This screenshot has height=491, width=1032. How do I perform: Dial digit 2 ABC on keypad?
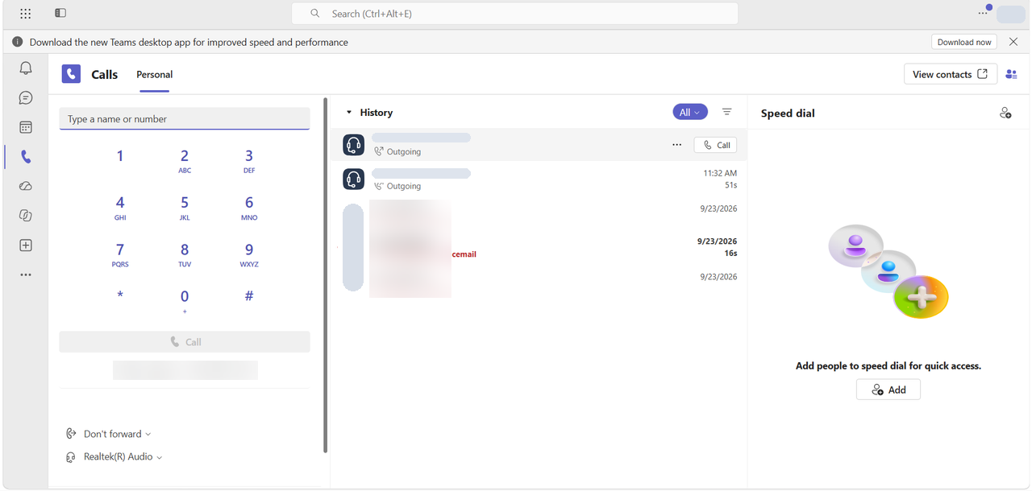click(185, 160)
